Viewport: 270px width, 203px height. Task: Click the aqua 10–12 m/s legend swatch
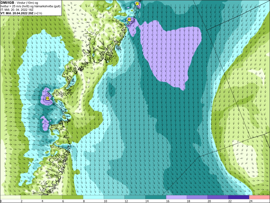[114, 197]
